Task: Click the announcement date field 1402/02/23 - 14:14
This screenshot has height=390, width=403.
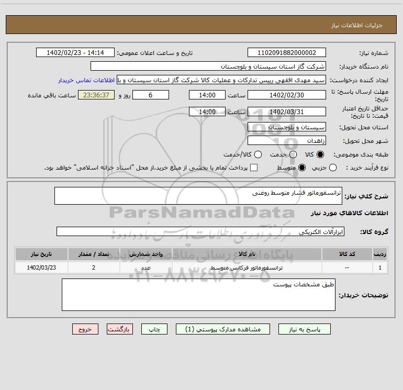Action: coord(75,52)
